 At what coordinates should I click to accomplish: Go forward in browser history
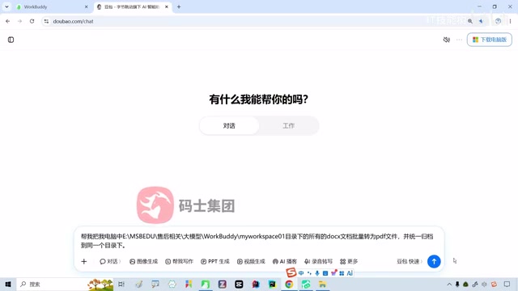pos(19,21)
